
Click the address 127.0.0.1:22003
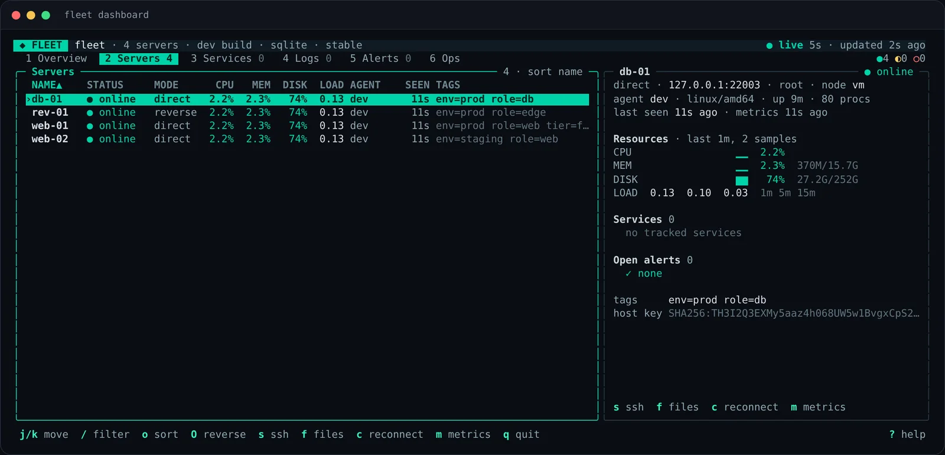(714, 85)
